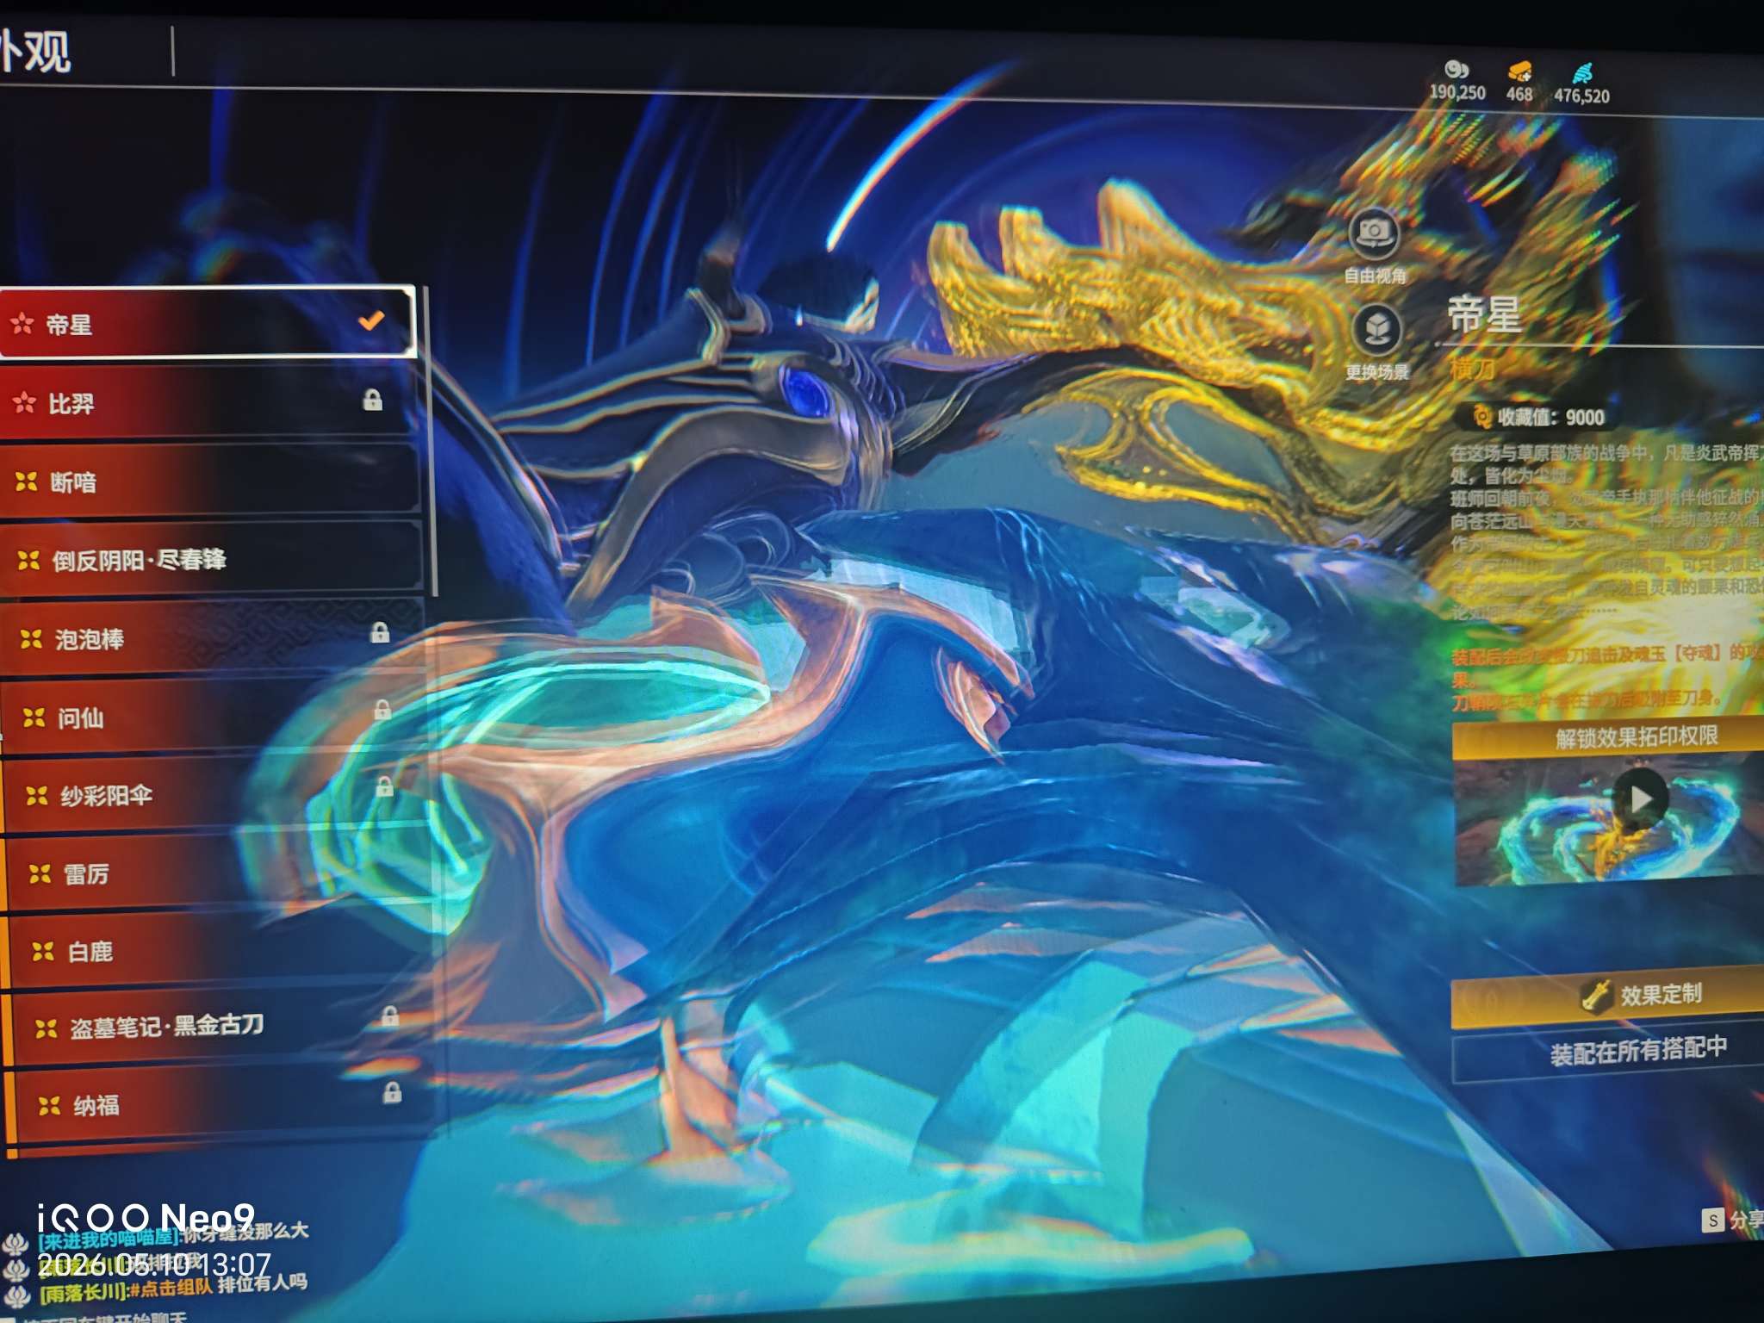The height and width of the screenshot is (1323, 1764).
Task: Click the 收藏值: 9000 text
Action: [1551, 417]
